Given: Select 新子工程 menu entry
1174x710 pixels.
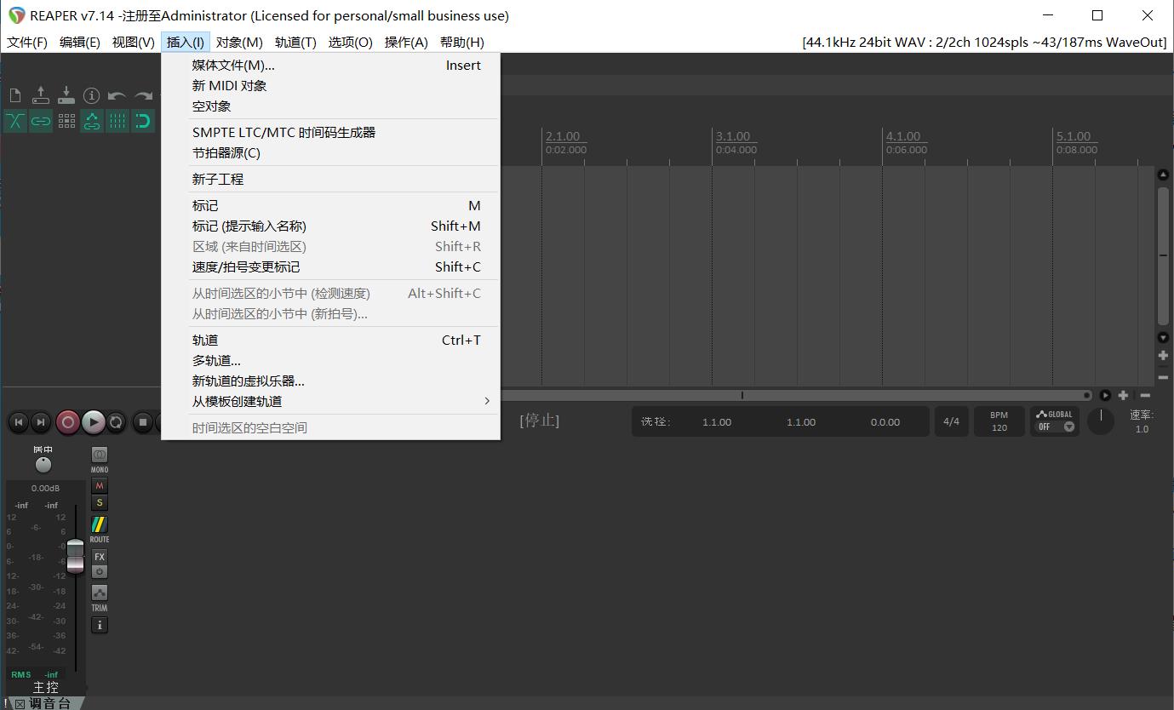Looking at the screenshot, I should (330, 180).
